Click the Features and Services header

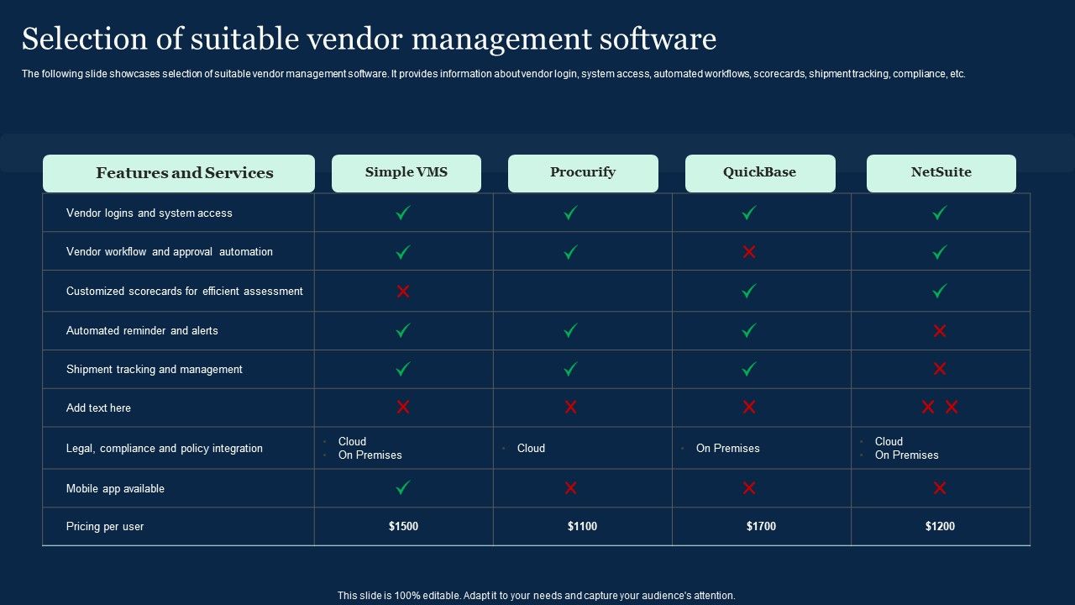click(x=179, y=172)
